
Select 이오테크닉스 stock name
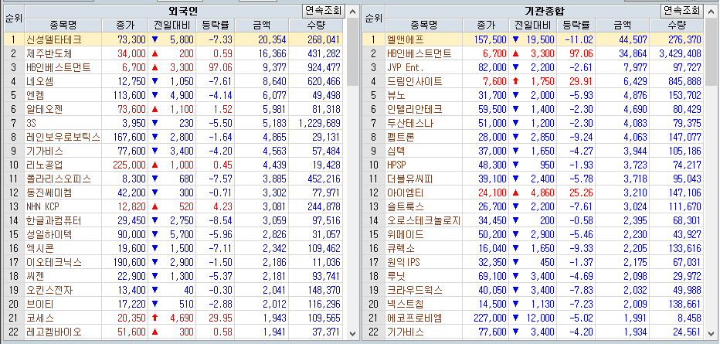coord(54,263)
